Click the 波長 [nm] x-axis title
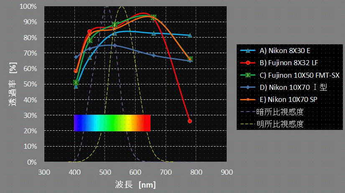Viewport: 345px width, 193px height. pyautogui.click(x=135, y=185)
